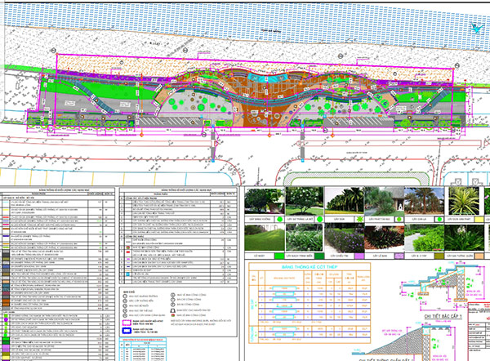Image resolution: width=490 pixels, height=361 pixels.
Task: Select the Cây Chà Là palm photo
Action: pyautogui.click(x=423, y=201)
